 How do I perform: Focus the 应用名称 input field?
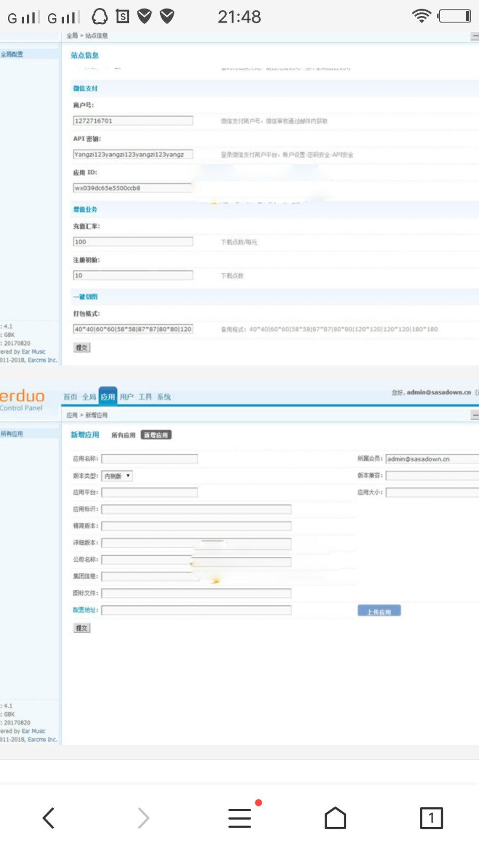150,458
